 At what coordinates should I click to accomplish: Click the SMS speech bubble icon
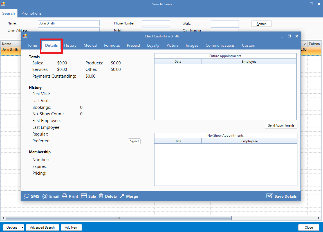(x=27, y=196)
